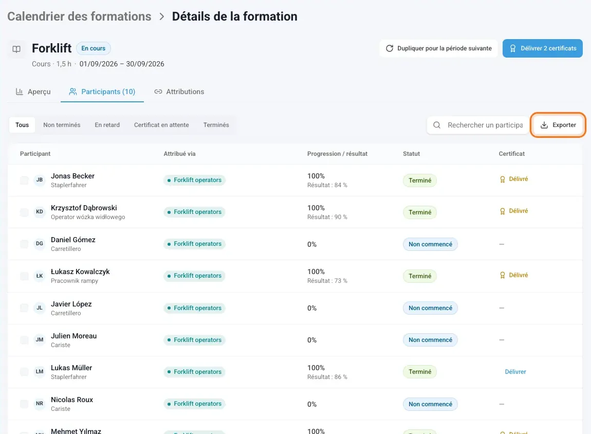This screenshot has width=591, height=434.
Task: Click the certificate ribbon icon for Jonas Becker
Action: coord(502,179)
